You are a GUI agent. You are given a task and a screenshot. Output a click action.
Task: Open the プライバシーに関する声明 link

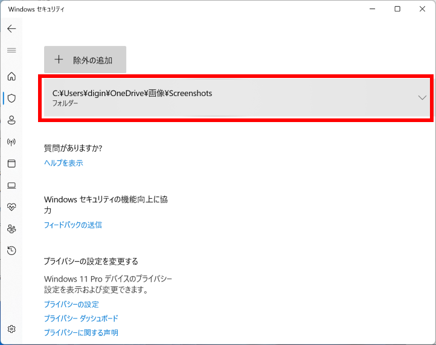click(81, 332)
